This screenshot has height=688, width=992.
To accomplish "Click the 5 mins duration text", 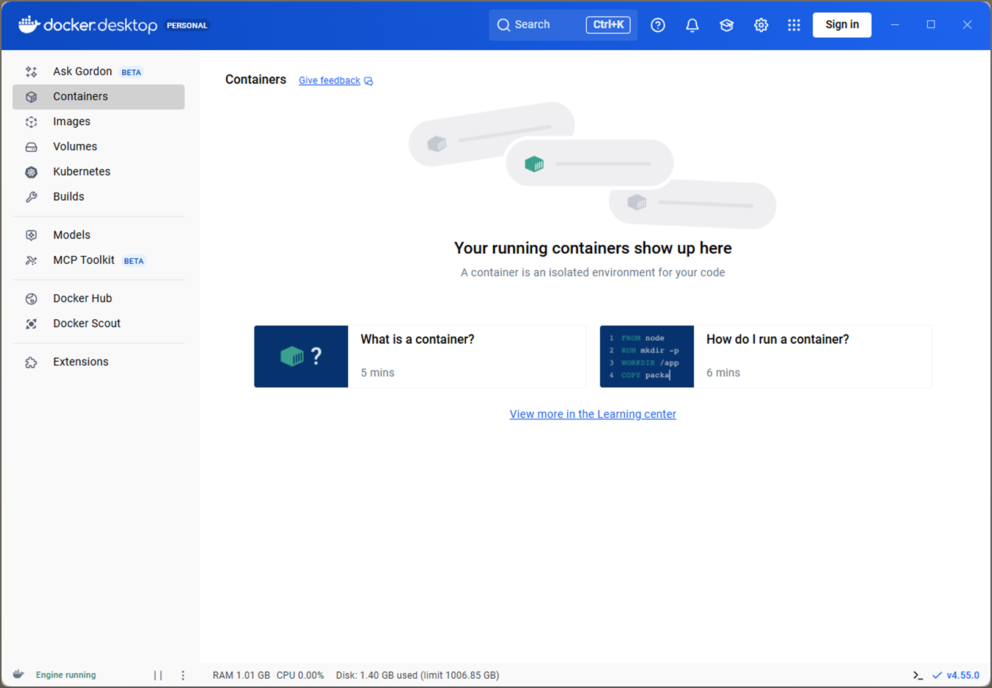I will (x=378, y=372).
